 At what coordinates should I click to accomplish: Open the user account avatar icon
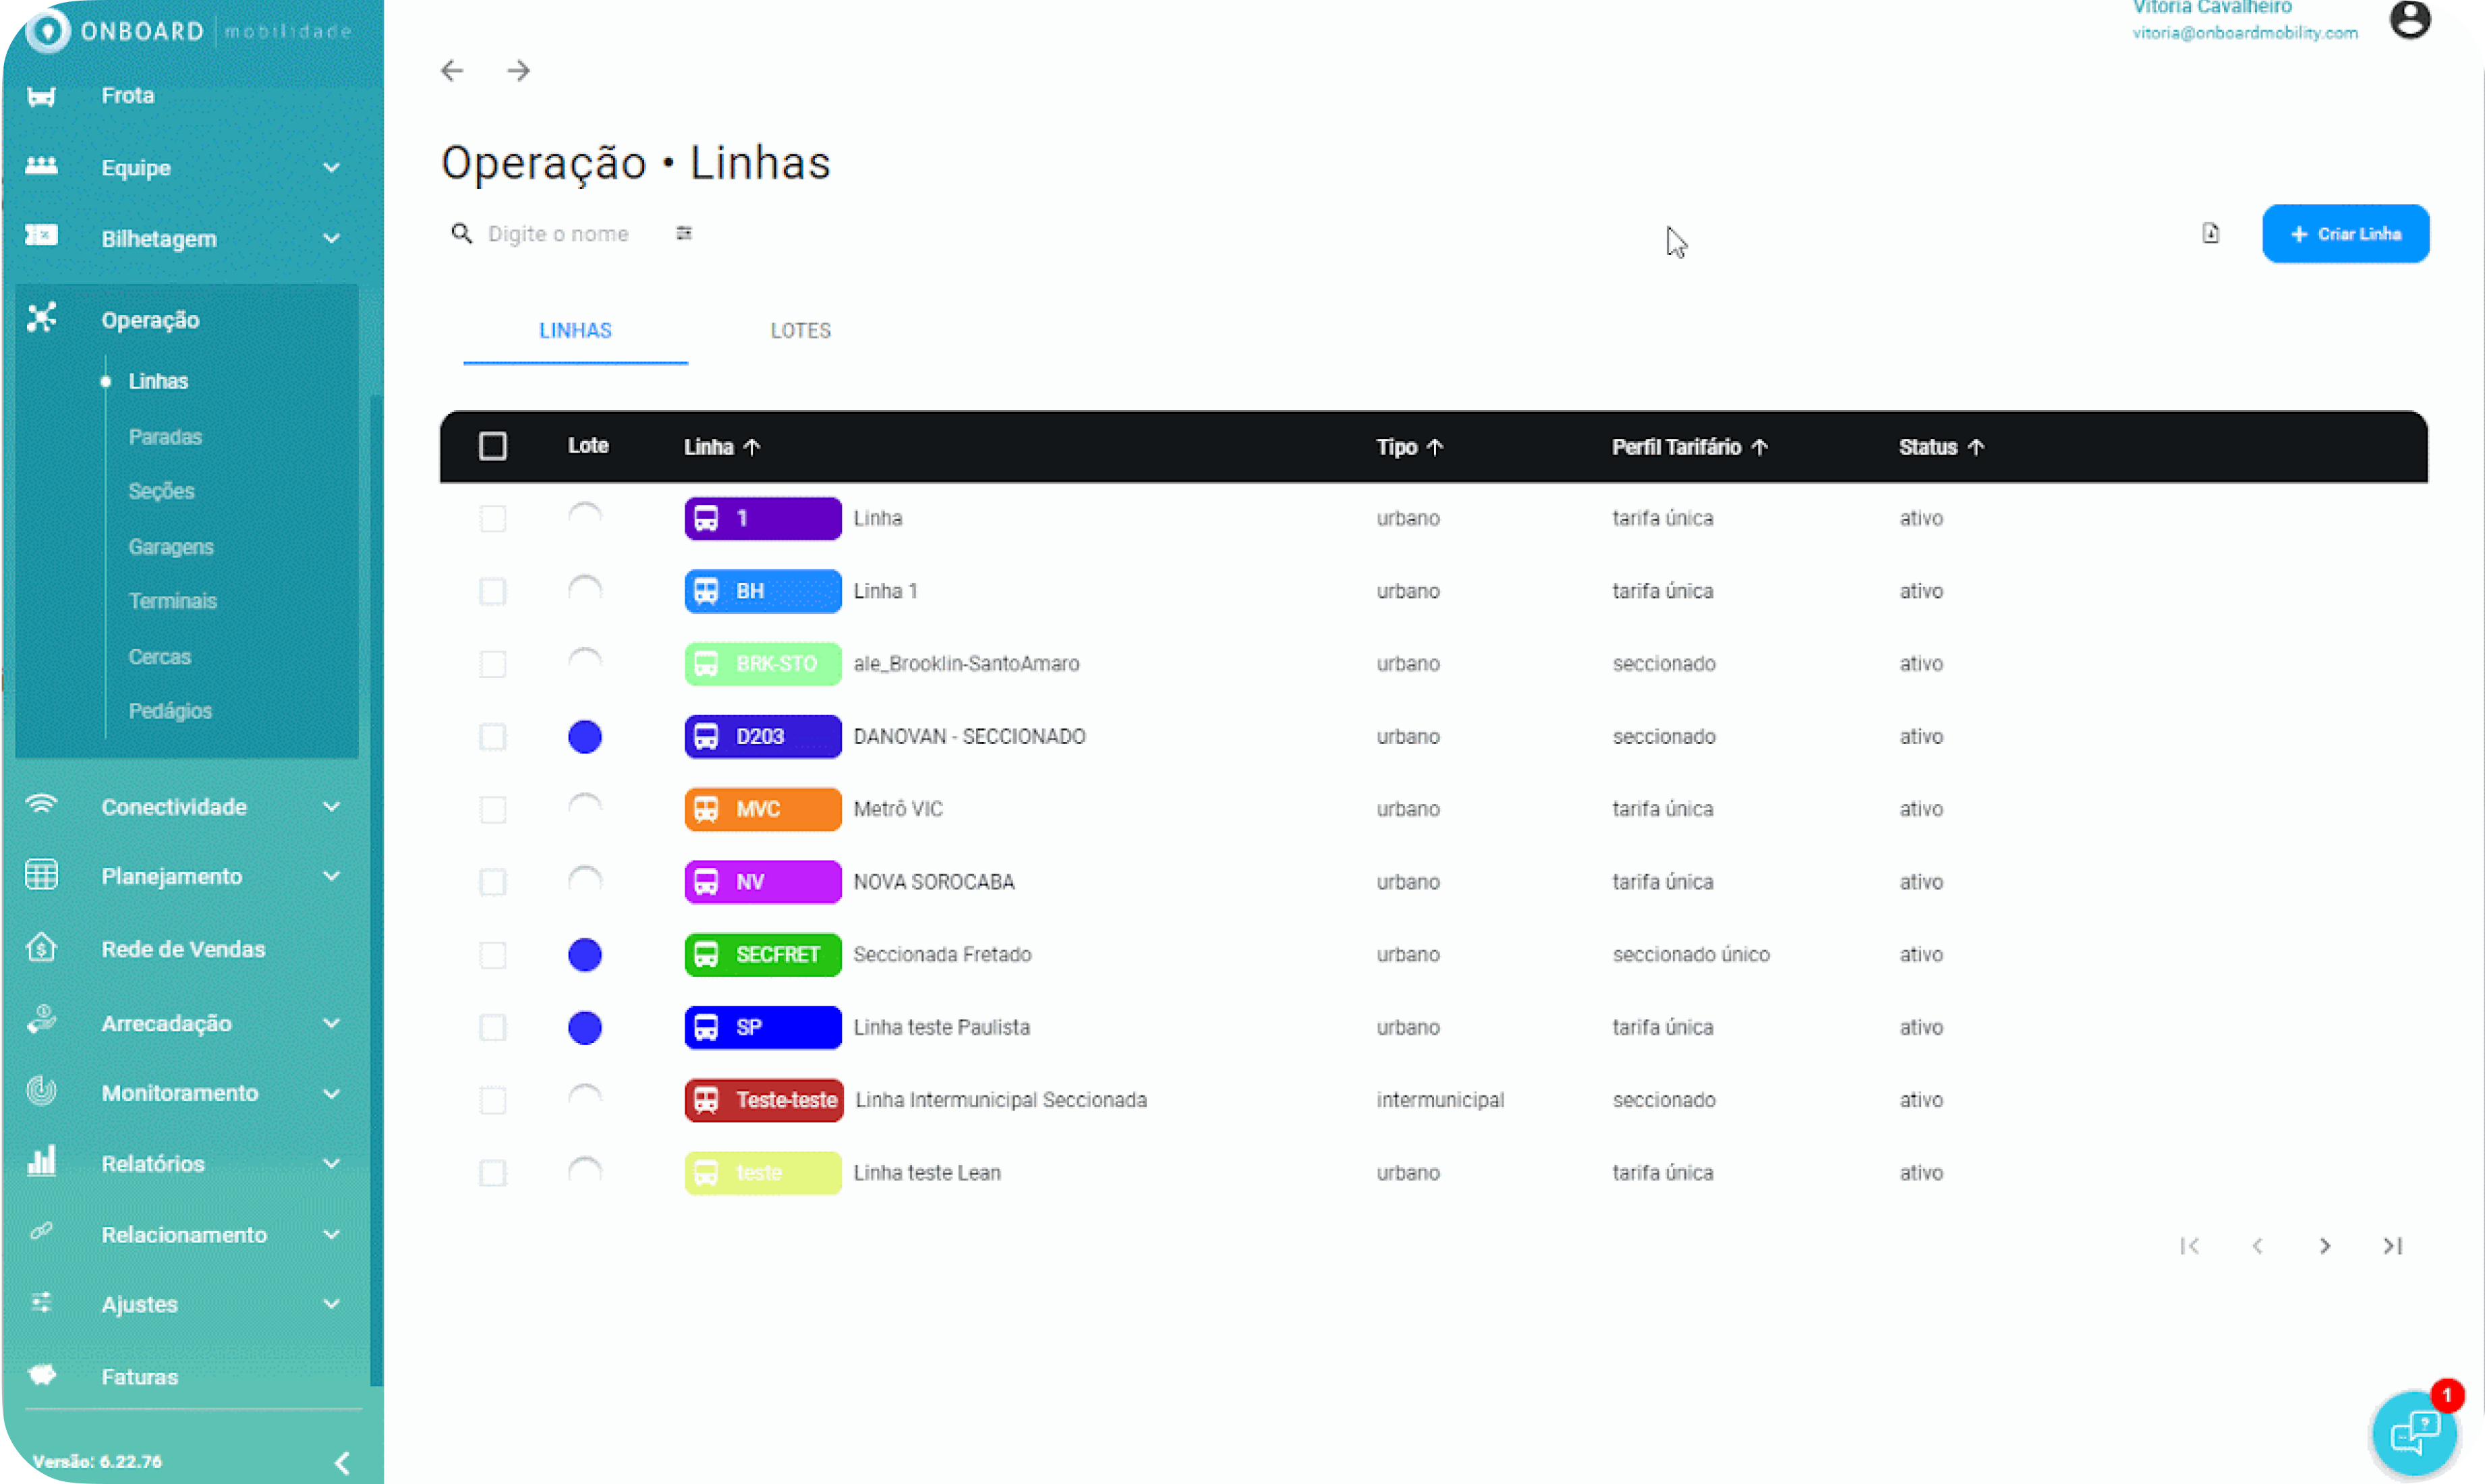2410,19
